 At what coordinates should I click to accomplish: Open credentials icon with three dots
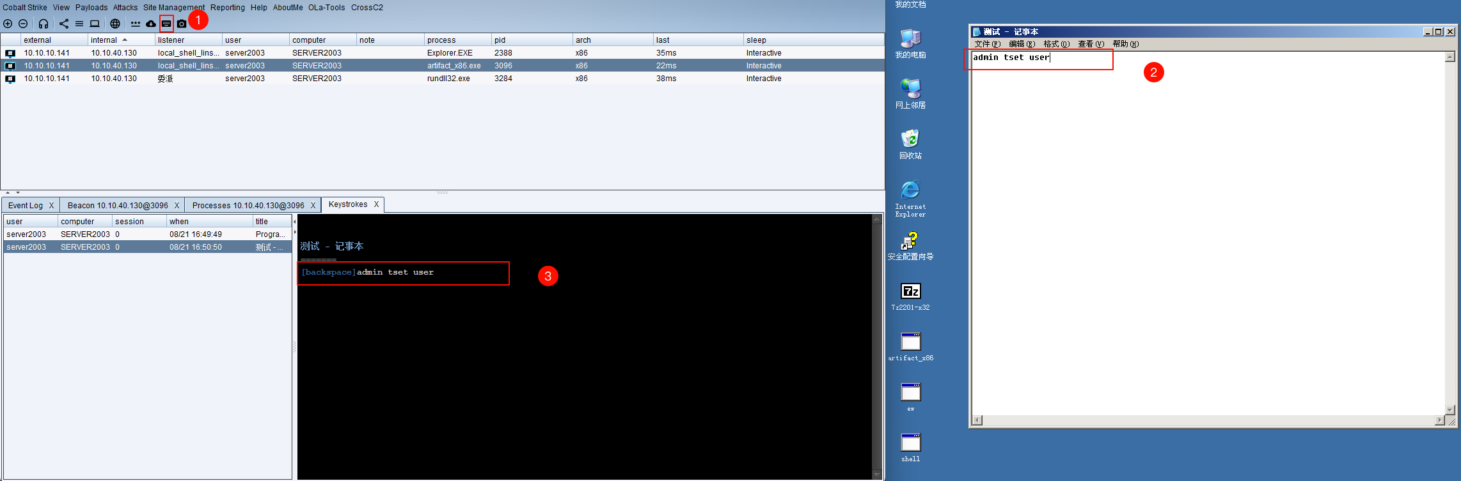(136, 24)
